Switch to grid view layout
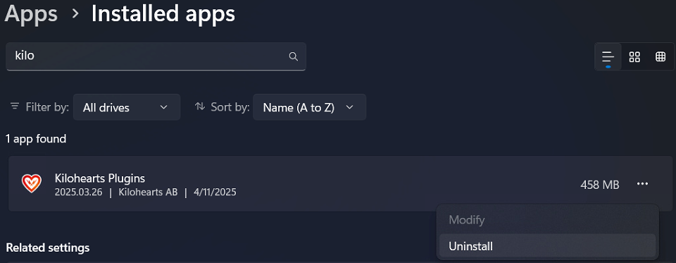The image size is (676, 263). coord(634,56)
